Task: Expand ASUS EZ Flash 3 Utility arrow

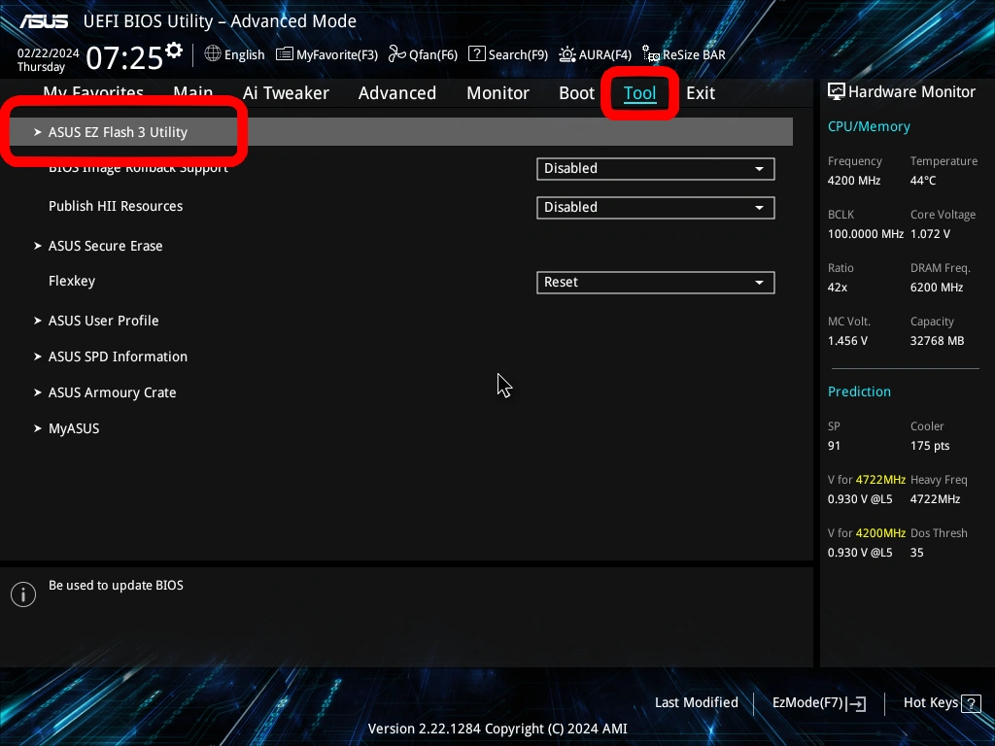Action: point(38,132)
